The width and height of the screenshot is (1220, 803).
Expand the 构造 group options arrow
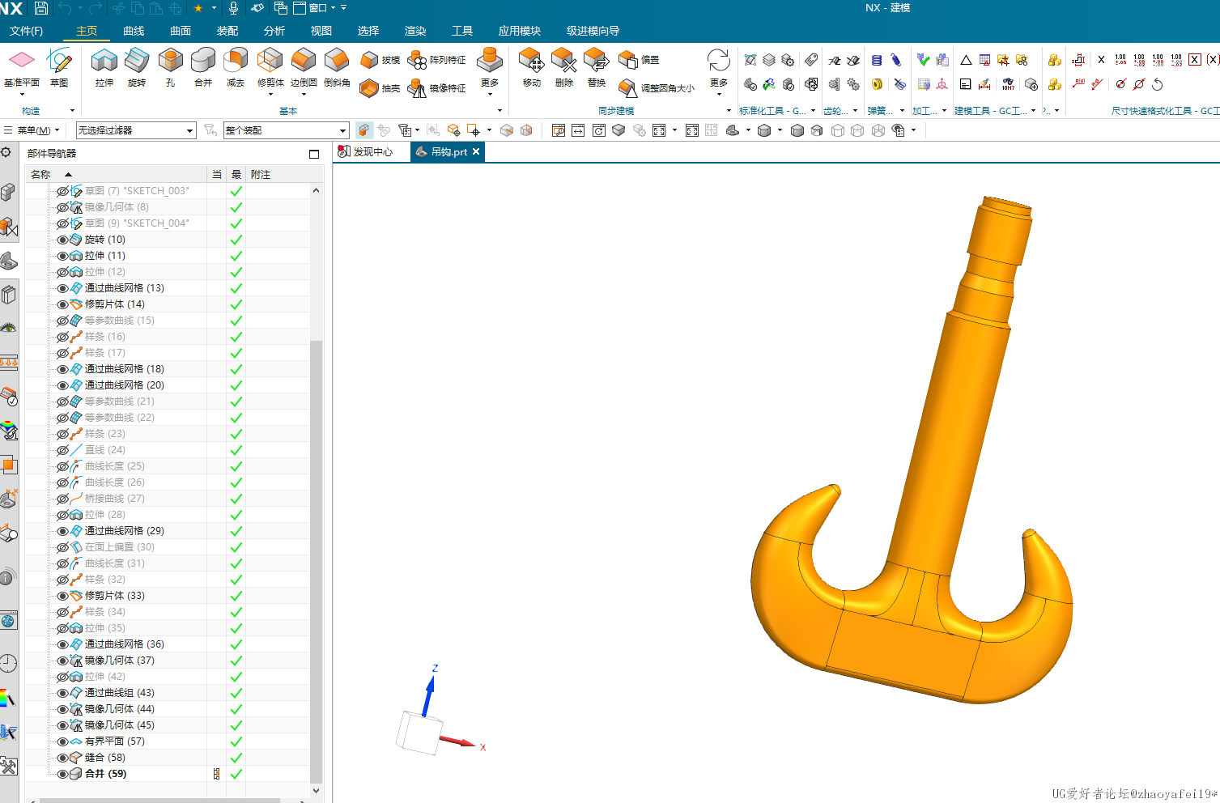coord(72,111)
